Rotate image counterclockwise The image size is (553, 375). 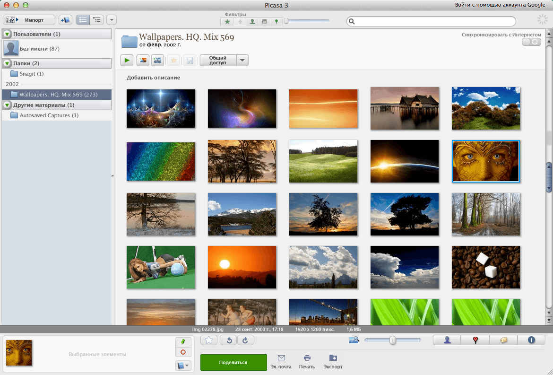(229, 340)
